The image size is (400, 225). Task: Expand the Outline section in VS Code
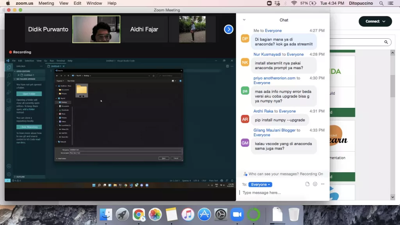[20, 177]
